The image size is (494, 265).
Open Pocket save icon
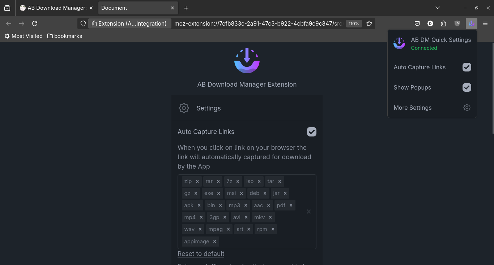pyautogui.click(x=417, y=23)
